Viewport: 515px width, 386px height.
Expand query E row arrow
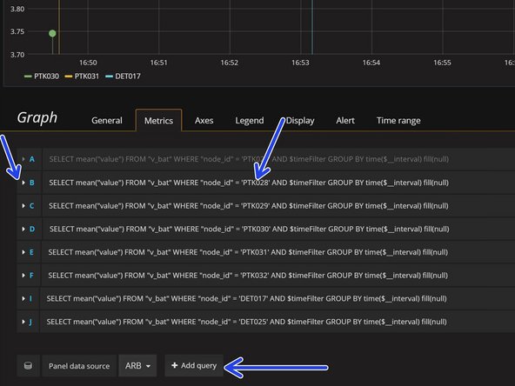coord(23,252)
